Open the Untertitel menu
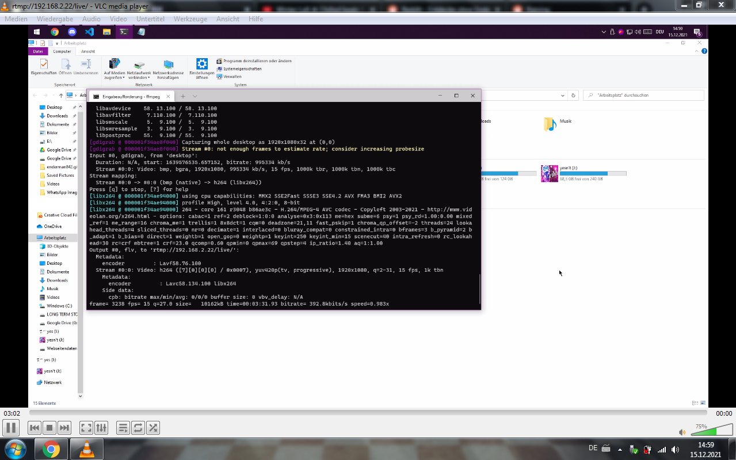The width and height of the screenshot is (736, 460). (x=151, y=19)
